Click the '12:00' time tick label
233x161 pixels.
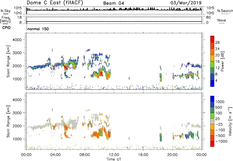pyautogui.click(x=114, y=155)
